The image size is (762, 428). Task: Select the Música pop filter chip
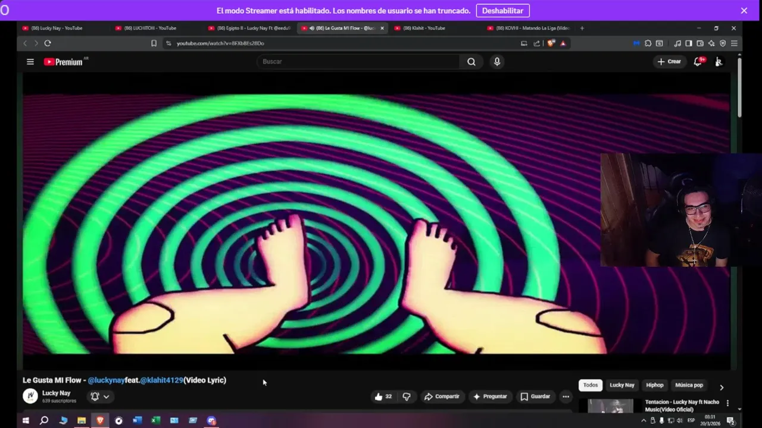(689, 385)
